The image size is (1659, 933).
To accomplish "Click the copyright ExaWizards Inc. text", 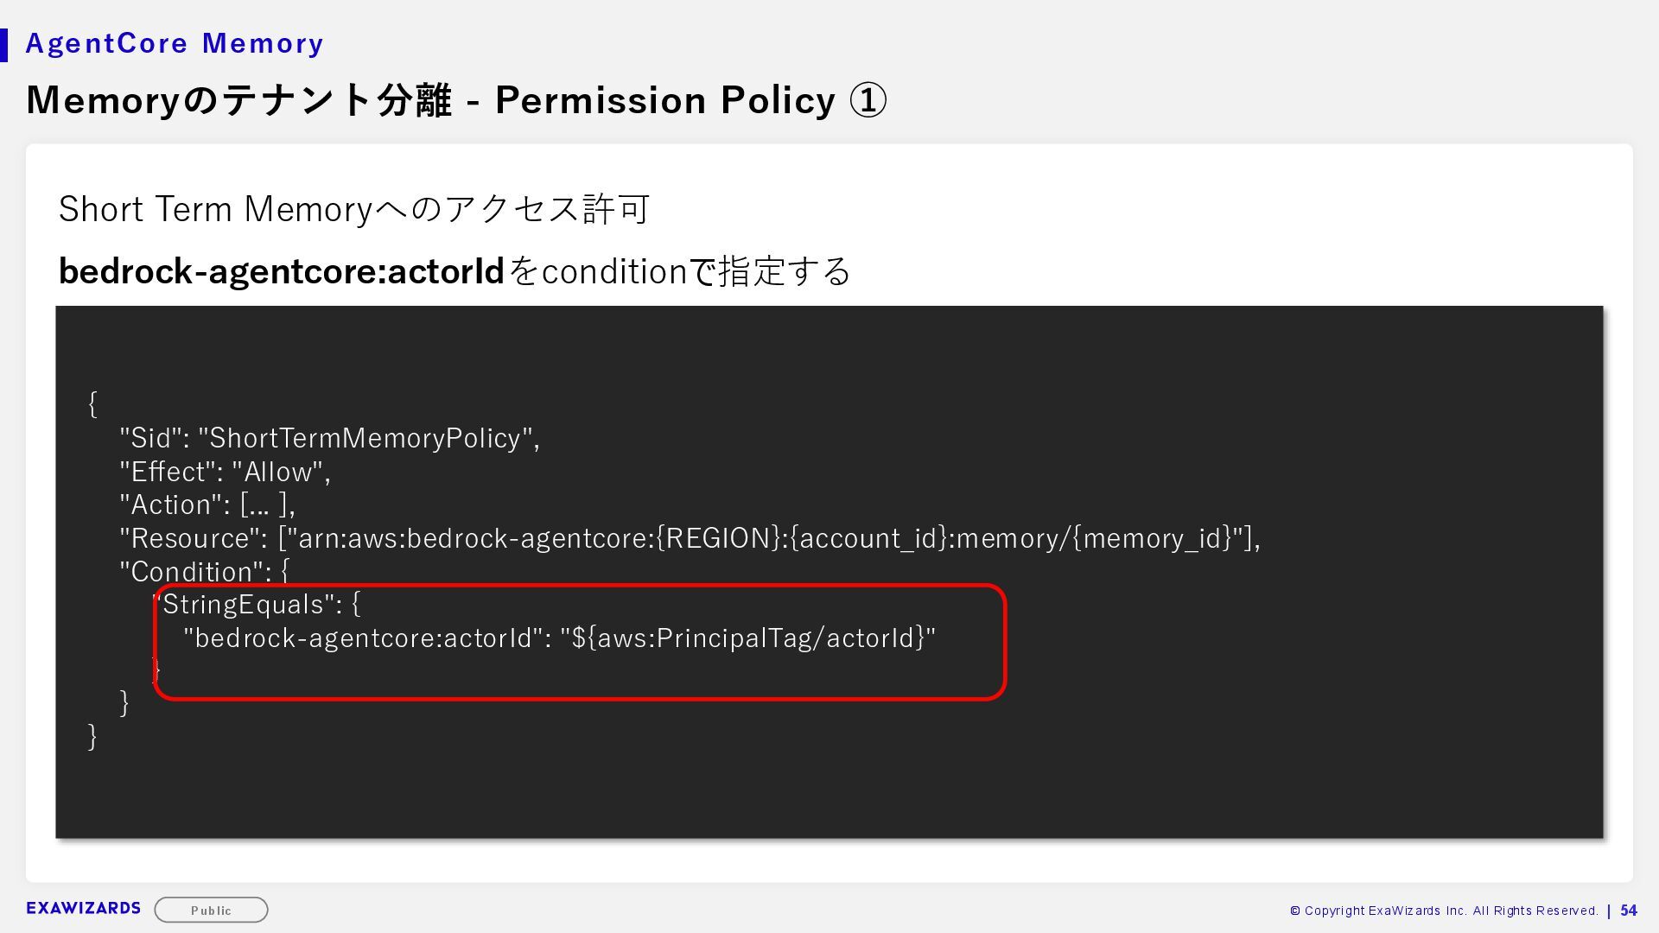I will click(x=1443, y=911).
